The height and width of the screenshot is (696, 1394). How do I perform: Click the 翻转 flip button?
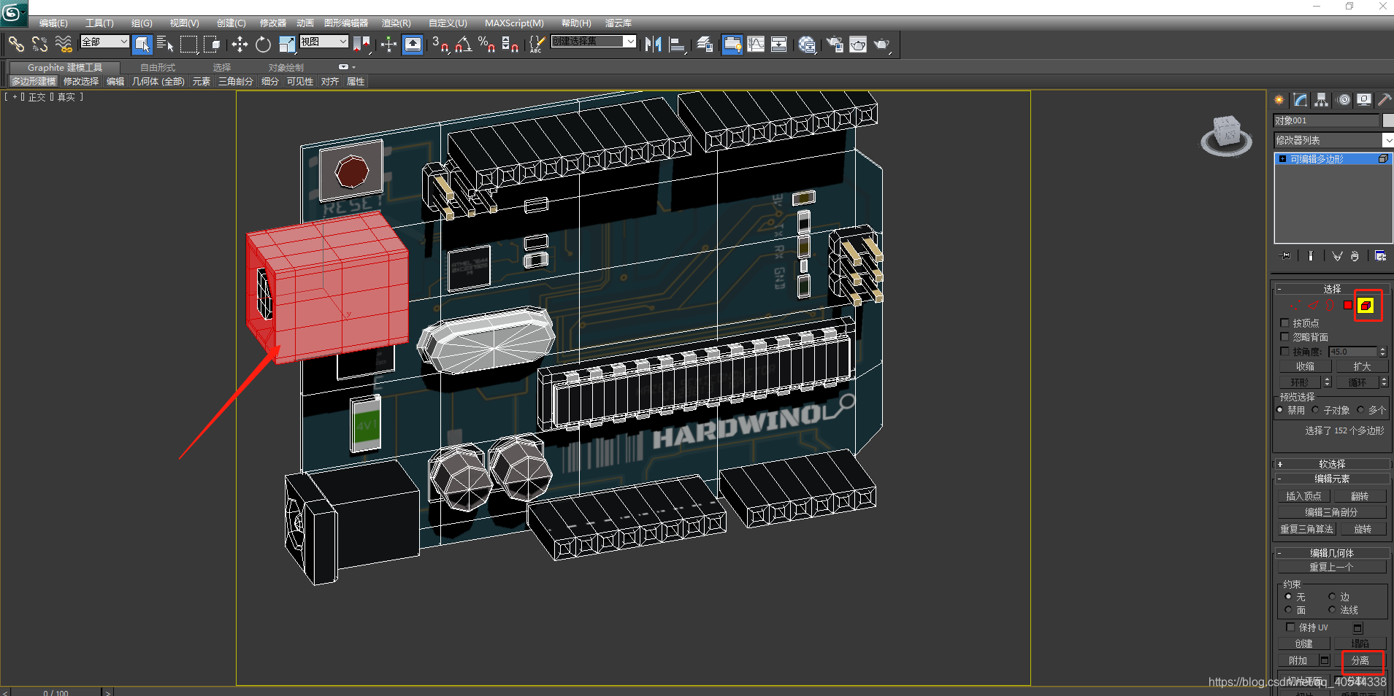point(1360,496)
